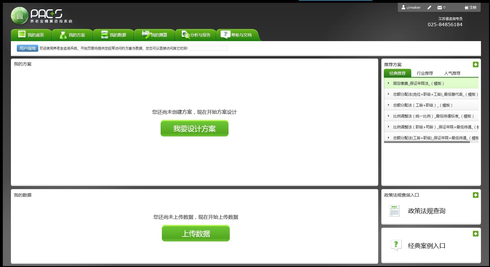
Task: Click the 我的方案 panel title
Action: click(x=23, y=64)
